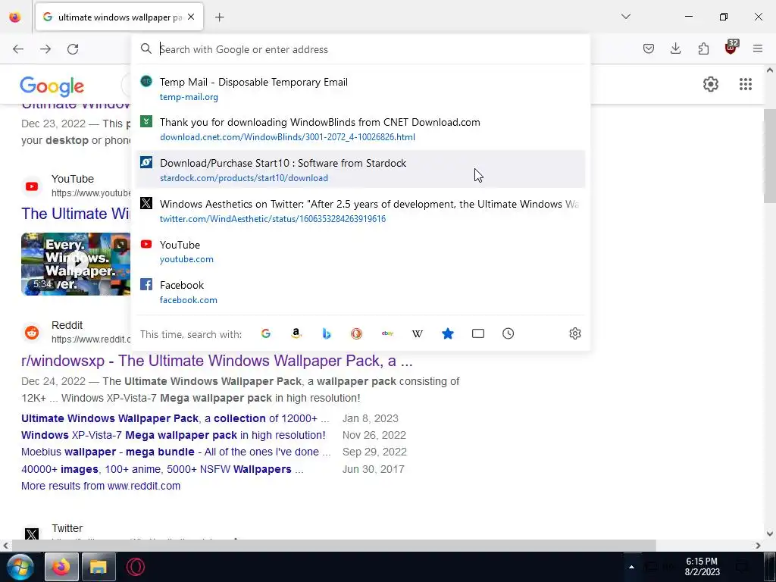
Task: Click the horizontal scrollbar thumb
Action: coord(333,546)
